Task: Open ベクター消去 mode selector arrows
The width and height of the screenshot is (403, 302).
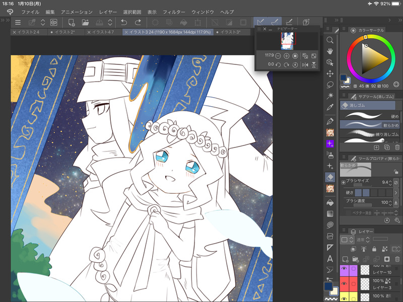Action: tap(396, 212)
